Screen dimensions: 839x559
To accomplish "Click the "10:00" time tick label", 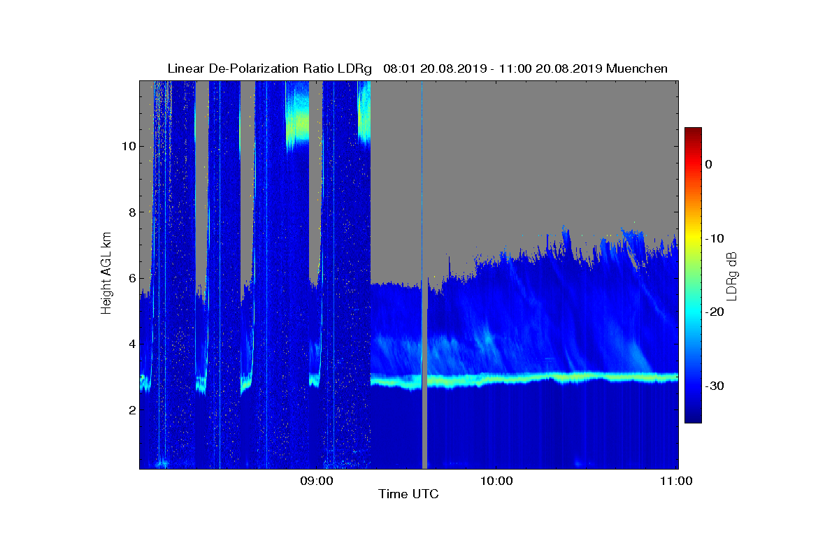I will click(498, 481).
